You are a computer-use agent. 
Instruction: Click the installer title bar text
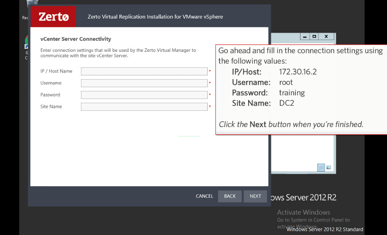(x=155, y=17)
